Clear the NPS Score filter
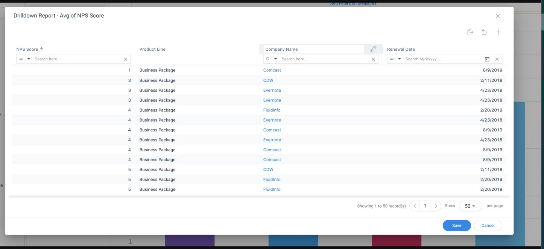 [126, 59]
